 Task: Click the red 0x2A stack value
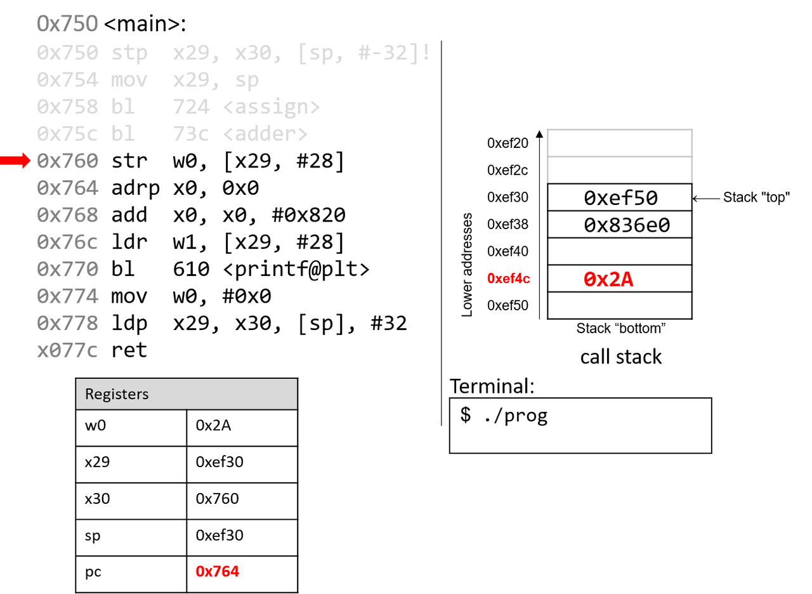pyautogui.click(x=608, y=279)
